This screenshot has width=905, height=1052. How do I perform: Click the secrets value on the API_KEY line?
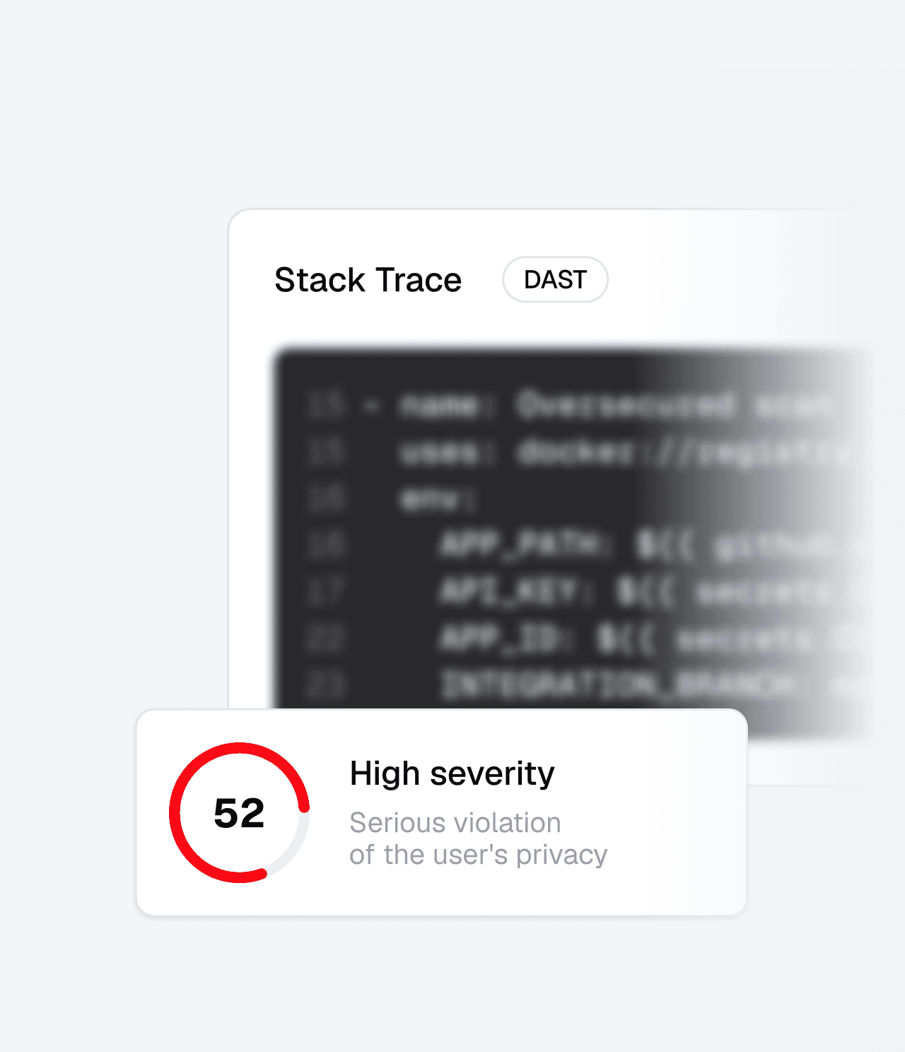click(764, 592)
